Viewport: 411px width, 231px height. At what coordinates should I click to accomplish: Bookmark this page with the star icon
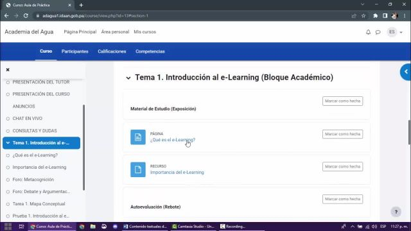click(363, 15)
